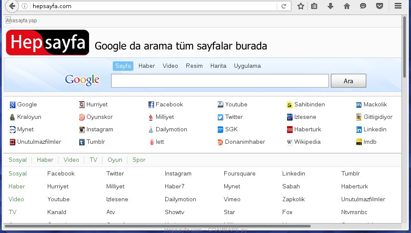Choose the Uygulama search option
Screen dimensions: 411x233
247,66
